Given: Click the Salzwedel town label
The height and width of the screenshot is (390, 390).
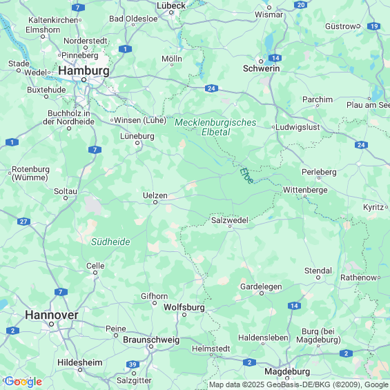Looking at the screenshot, I should click(230, 220).
